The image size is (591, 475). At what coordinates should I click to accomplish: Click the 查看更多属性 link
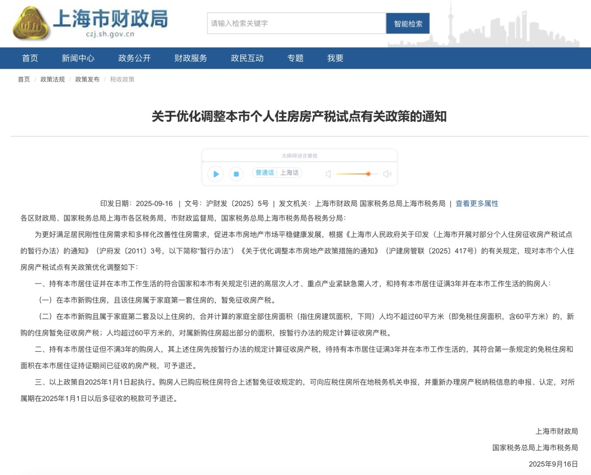click(x=478, y=203)
